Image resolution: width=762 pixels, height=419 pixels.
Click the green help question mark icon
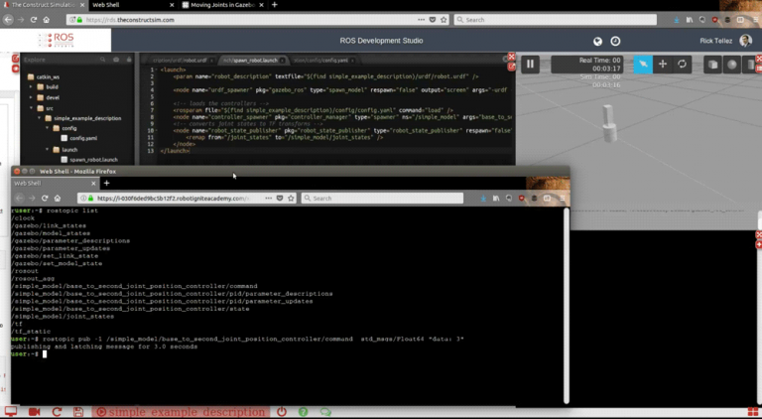[x=304, y=412]
